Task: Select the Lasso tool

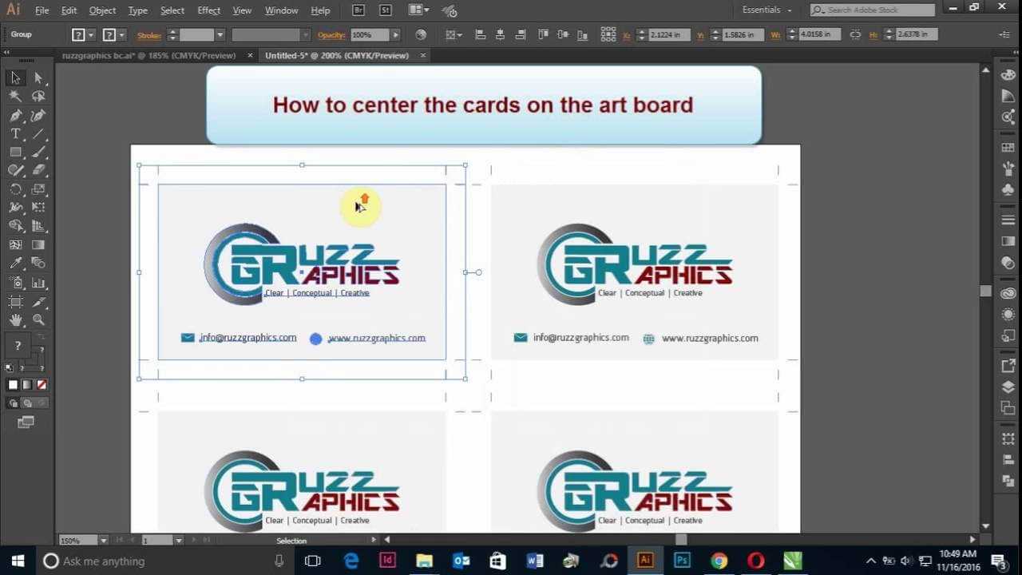Action: 38,96
